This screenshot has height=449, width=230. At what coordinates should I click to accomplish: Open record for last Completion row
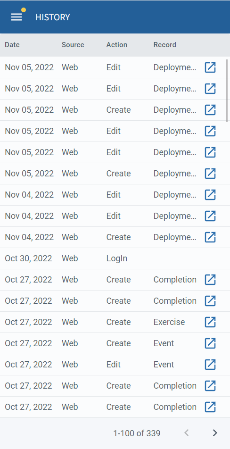(x=210, y=407)
